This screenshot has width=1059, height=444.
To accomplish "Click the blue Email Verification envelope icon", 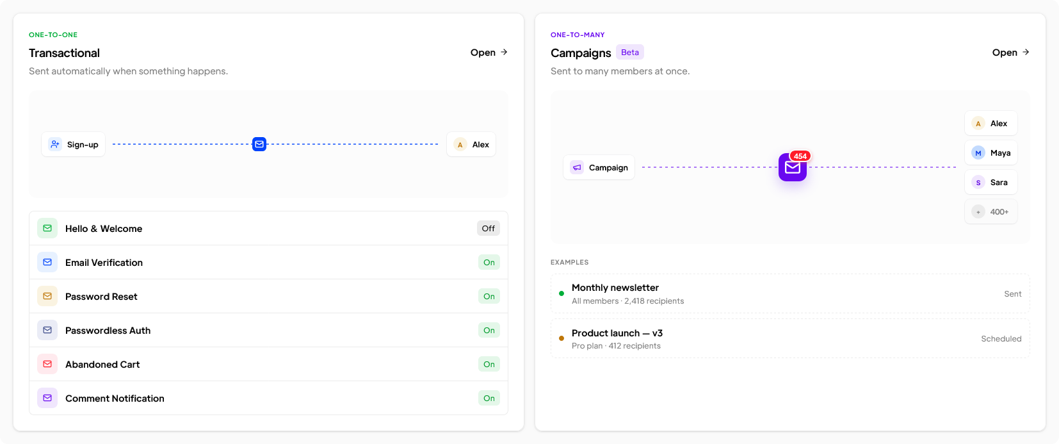I will 47,262.
